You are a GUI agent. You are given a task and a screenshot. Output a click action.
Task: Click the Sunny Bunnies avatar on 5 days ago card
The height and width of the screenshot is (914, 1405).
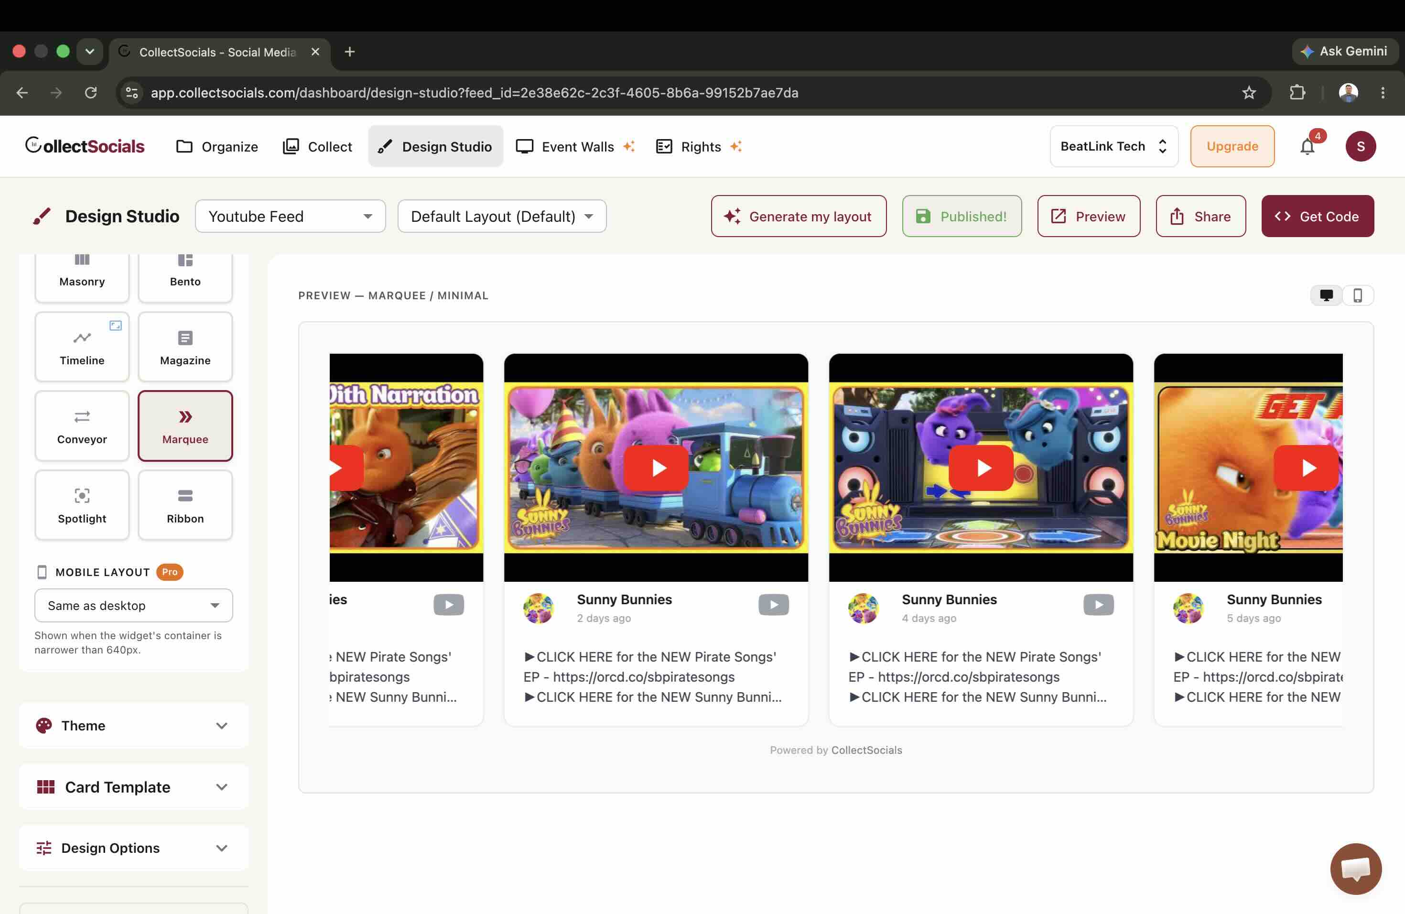1188,608
